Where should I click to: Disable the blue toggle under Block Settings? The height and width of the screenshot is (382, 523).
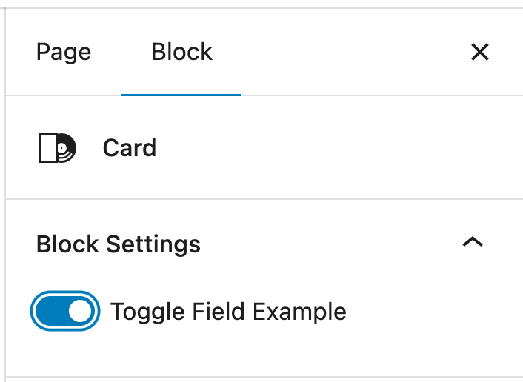tap(65, 311)
